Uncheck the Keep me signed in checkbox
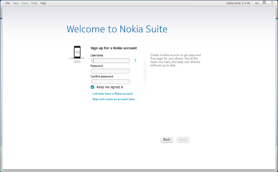Image resolution: width=278 pixels, height=172 pixels. point(92,87)
